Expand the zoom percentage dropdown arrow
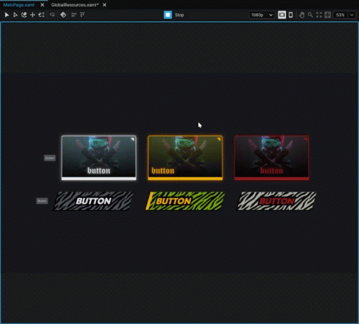 pos(352,15)
